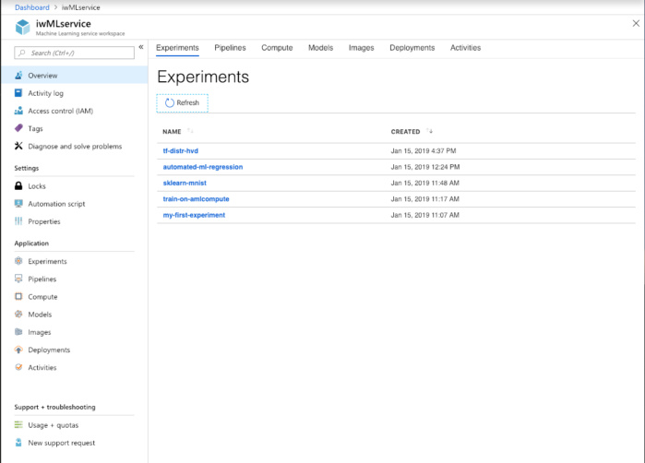Open the Automation script icon

pos(18,204)
